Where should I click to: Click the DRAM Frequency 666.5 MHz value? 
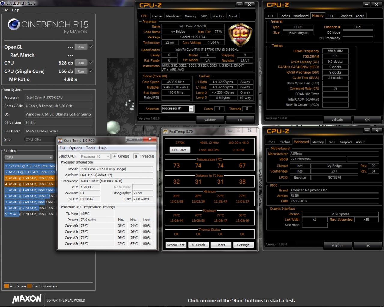pos(335,51)
